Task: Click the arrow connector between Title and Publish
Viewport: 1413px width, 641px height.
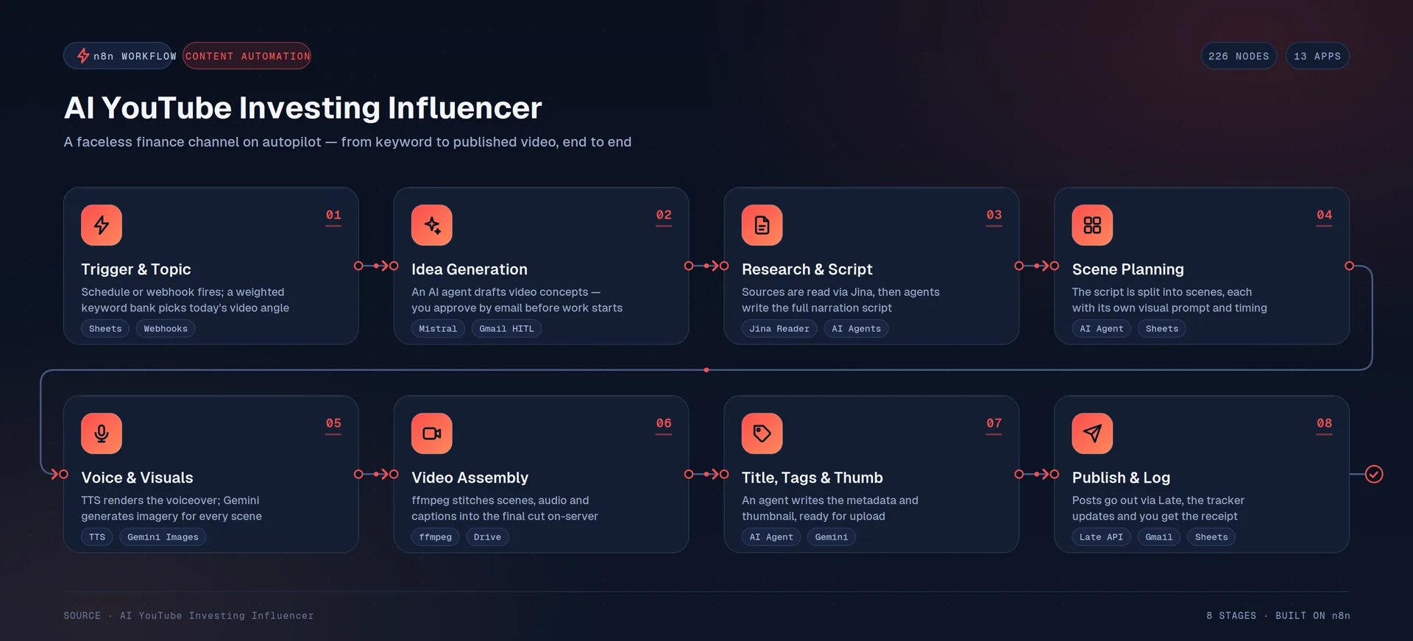Action: (1037, 474)
